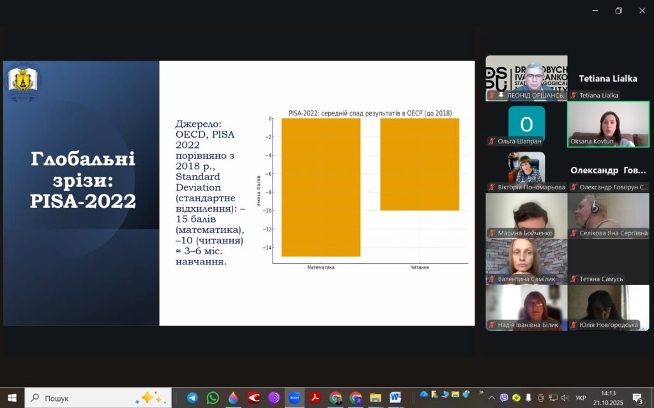The image size is (654, 408).
Task: Click the taskbar clock showing 14:13
Action: 608,398
